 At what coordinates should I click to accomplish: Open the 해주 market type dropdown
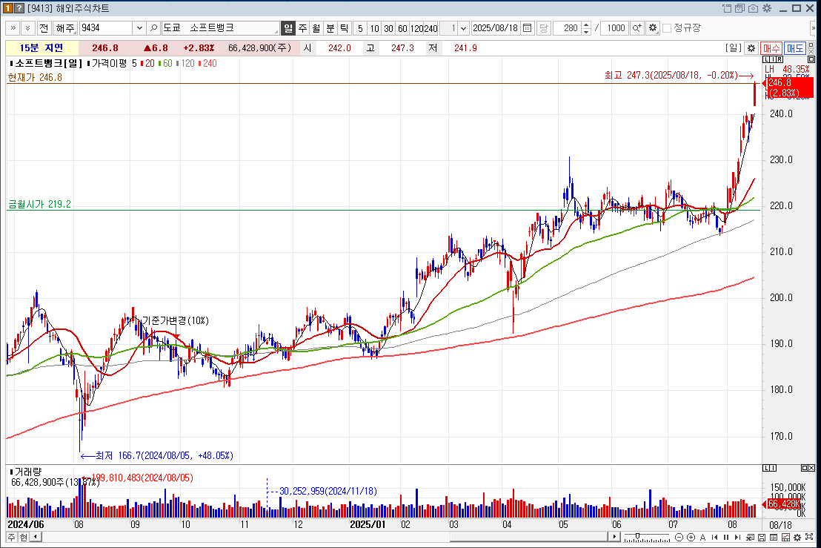click(64, 28)
